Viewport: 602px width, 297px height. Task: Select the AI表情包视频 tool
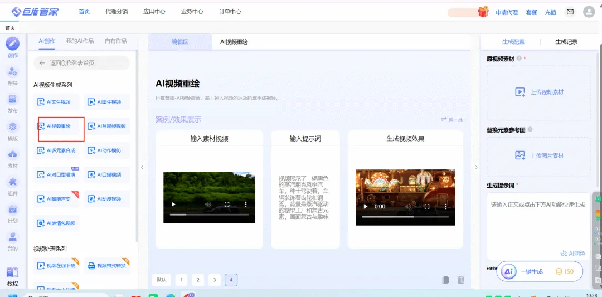(x=56, y=223)
